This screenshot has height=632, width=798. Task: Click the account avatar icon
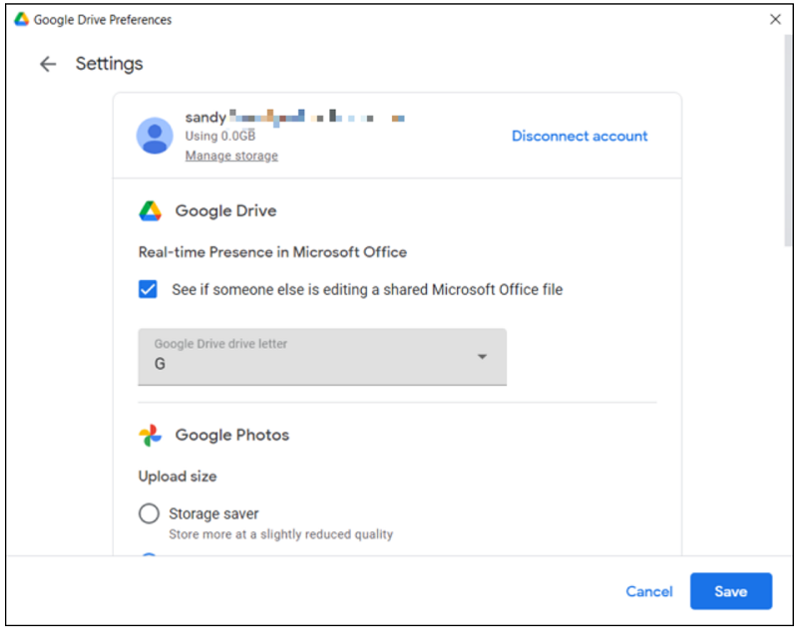[x=155, y=136]
